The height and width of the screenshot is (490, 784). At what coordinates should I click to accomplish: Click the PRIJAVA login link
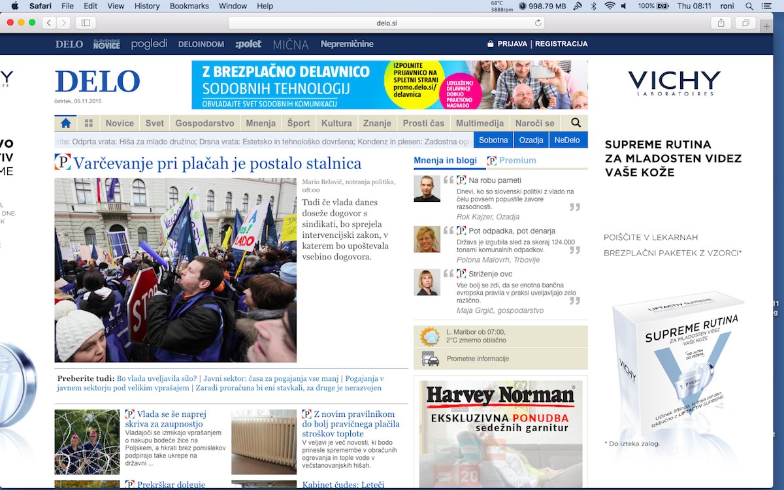coord(512,44)
